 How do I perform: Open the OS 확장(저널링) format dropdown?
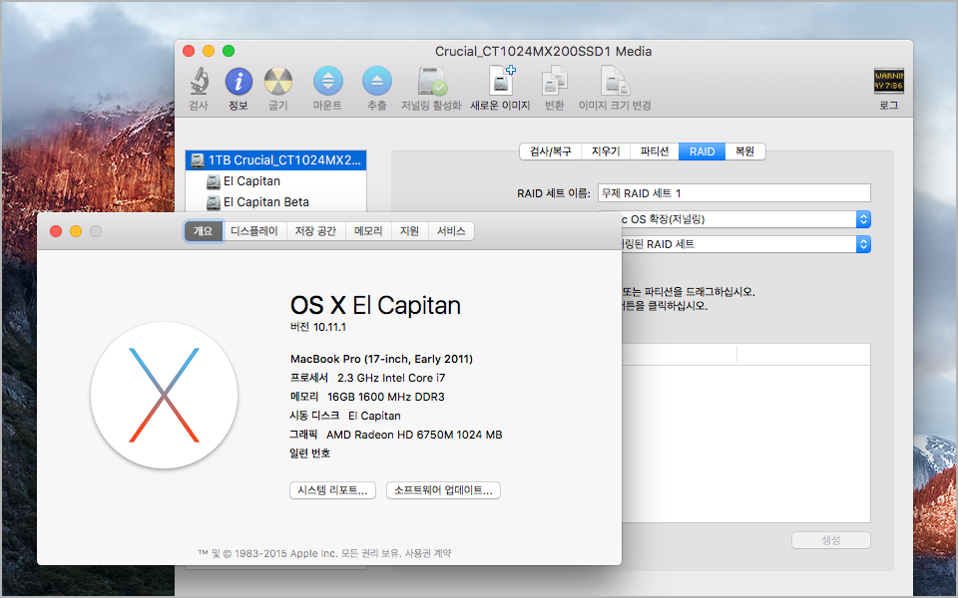click(x=746, y=219)
